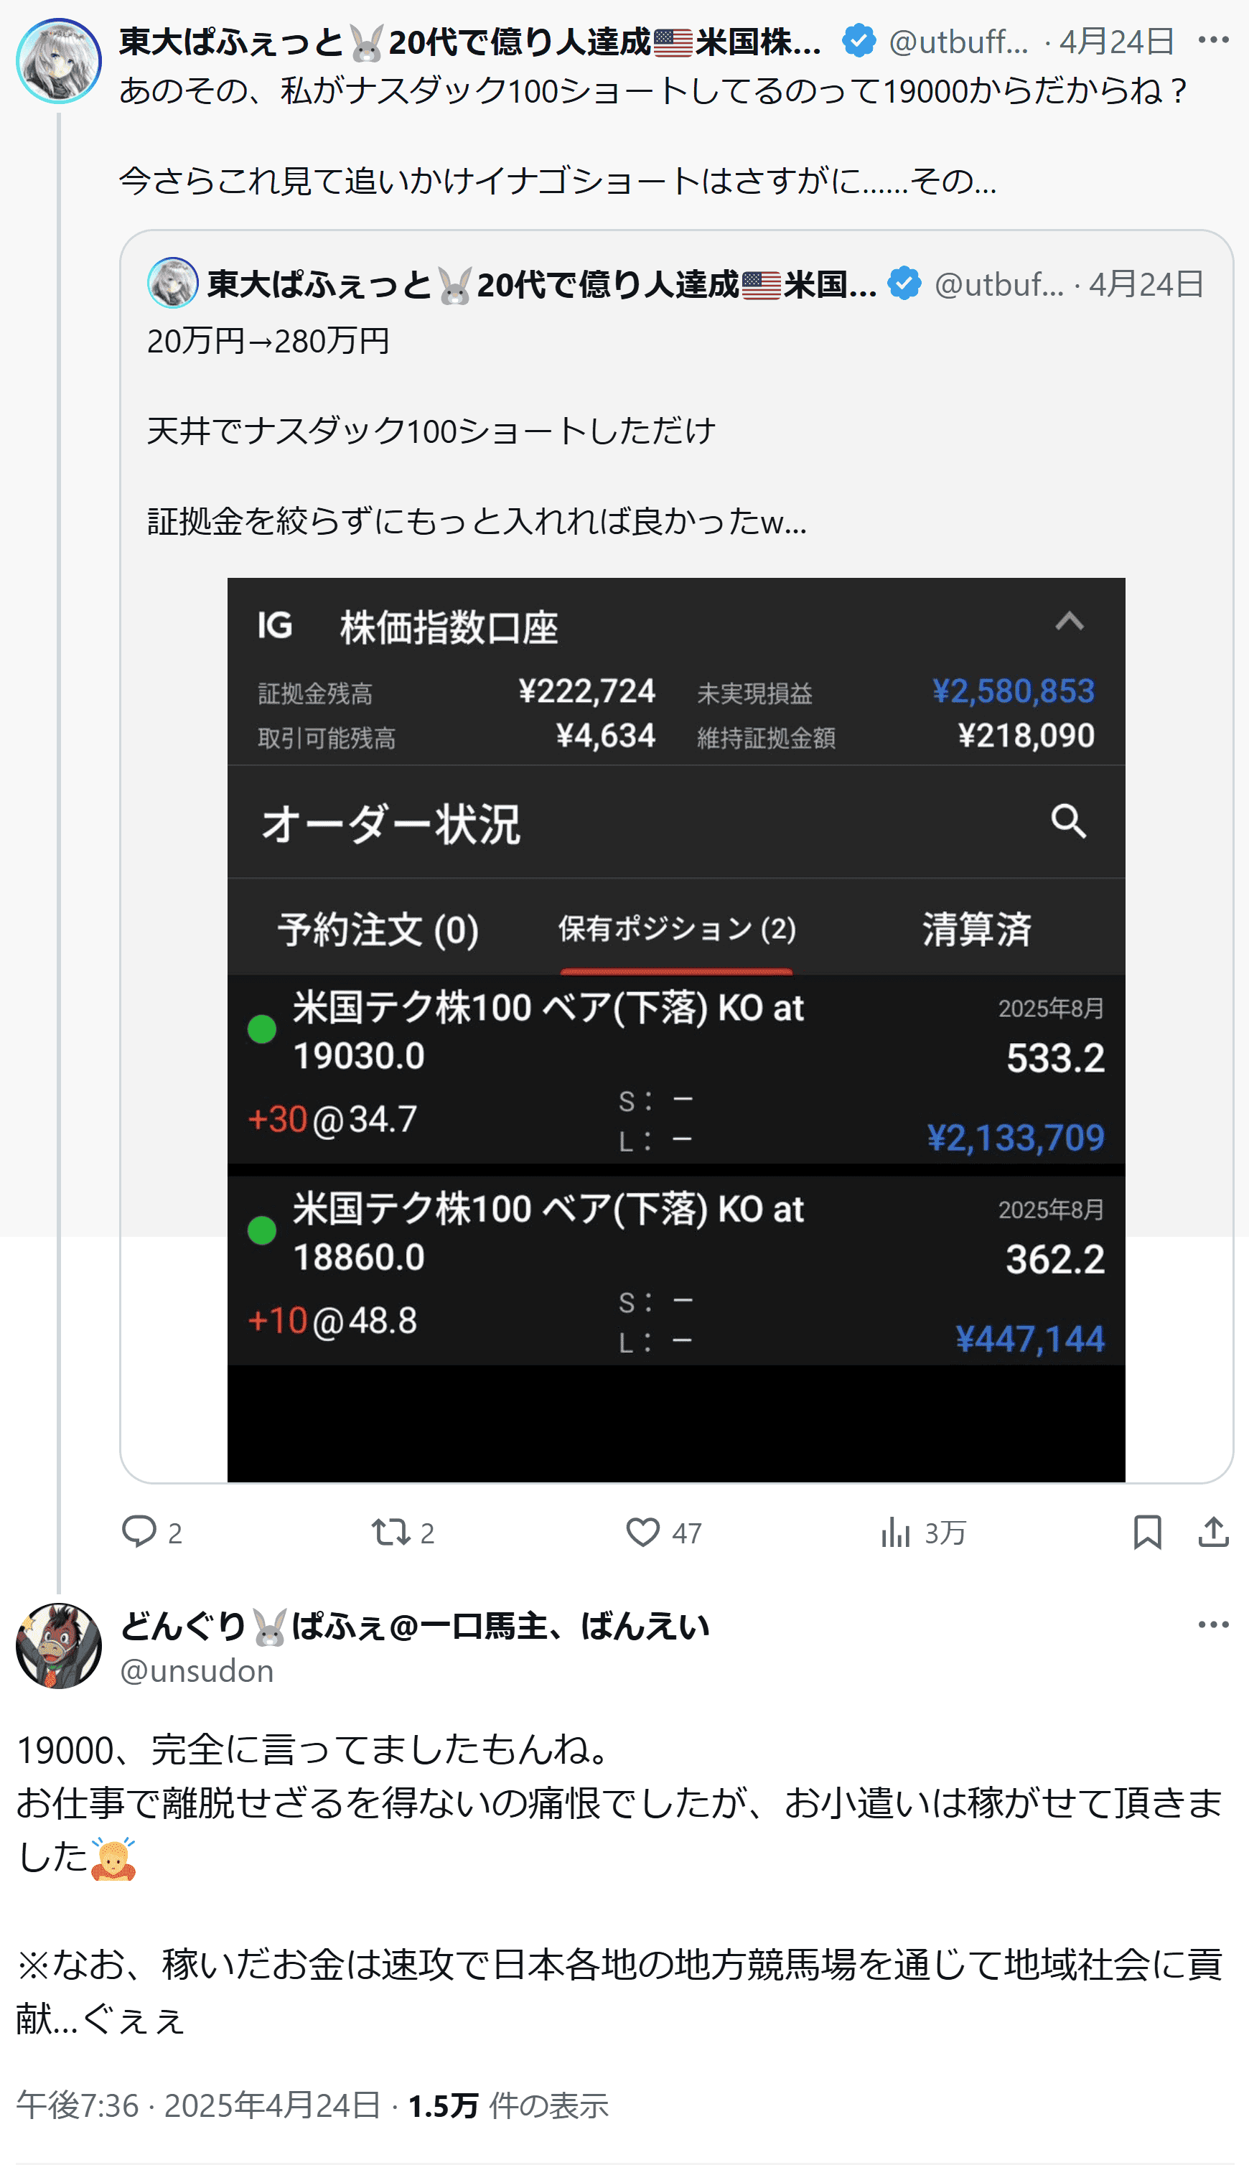Screen dimensions: 1249x2165
Task: Click the 4月24日 date on the top tweet
Action: (1116, 40)
